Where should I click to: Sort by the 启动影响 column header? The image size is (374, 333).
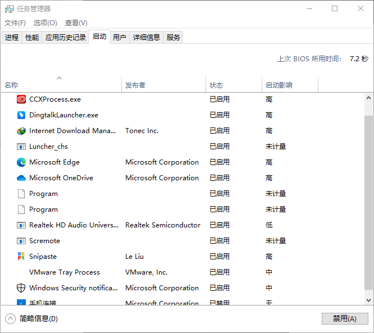pos(290,84)
